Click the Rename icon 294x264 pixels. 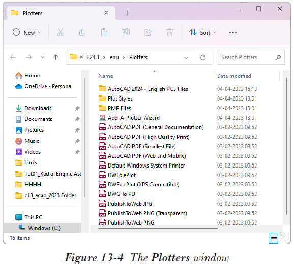(126, 32)
